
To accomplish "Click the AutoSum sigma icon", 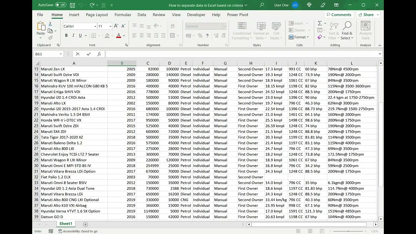I will coord(320,23).
